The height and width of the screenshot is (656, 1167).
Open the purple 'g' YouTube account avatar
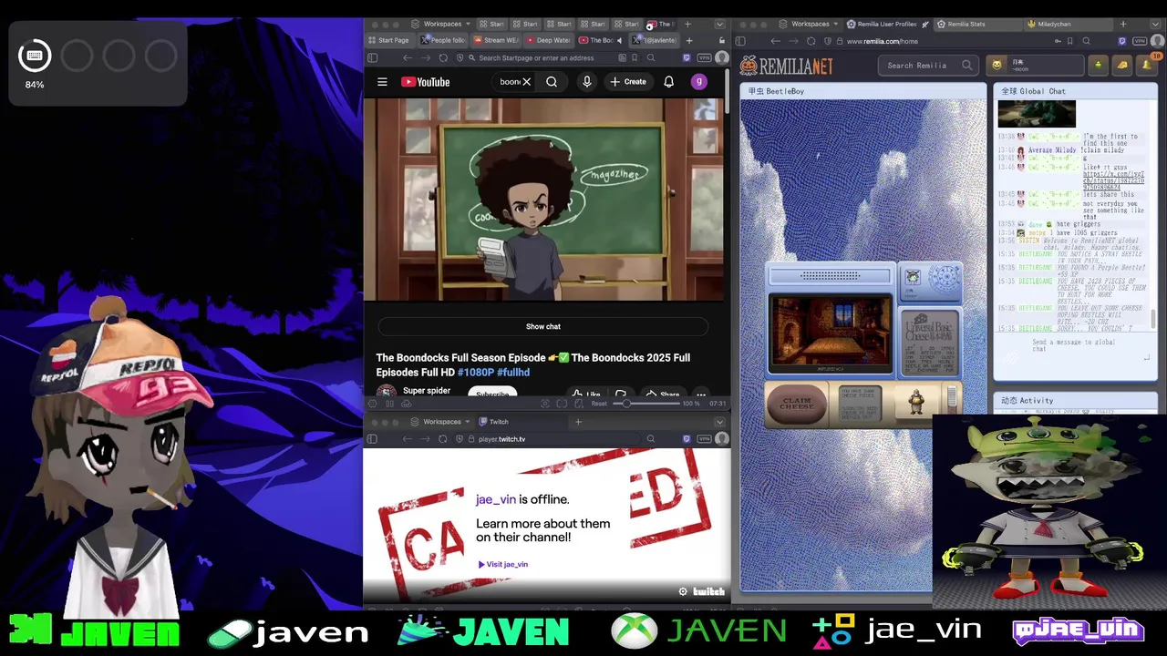pyautogui.click(x=698, y=82)
